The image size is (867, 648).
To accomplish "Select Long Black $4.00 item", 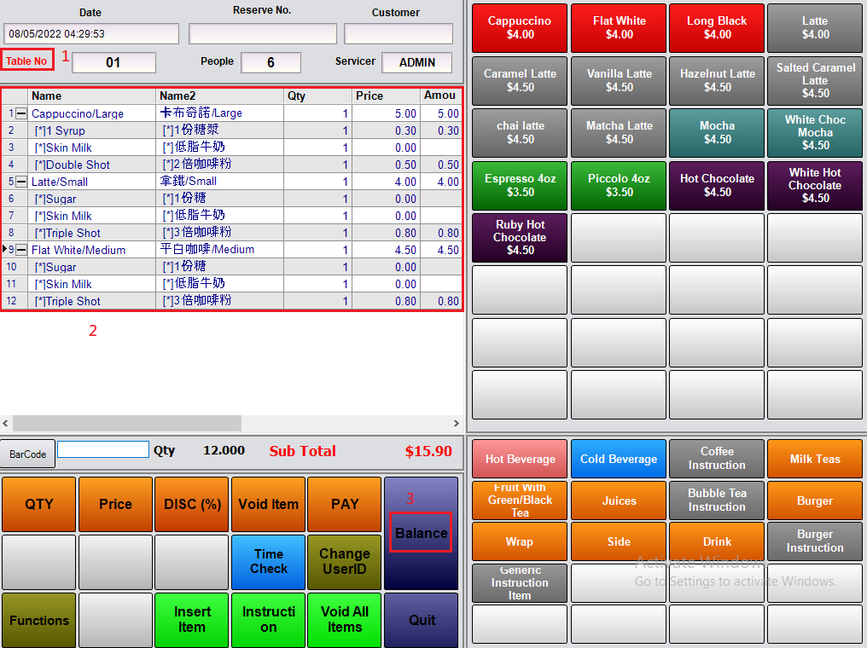I will point(717,27).
